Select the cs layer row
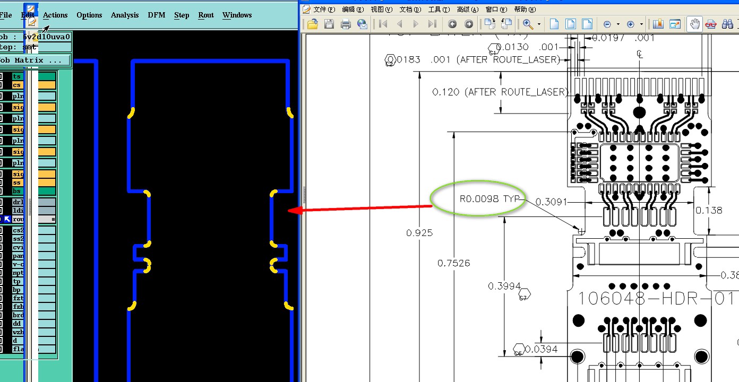Image resolution: width=739 pixels, height=382 pixels. 34,85
